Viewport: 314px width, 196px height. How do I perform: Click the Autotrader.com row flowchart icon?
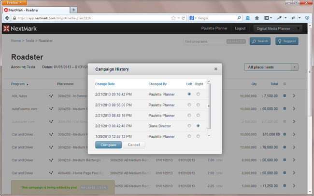click(51, 121)
